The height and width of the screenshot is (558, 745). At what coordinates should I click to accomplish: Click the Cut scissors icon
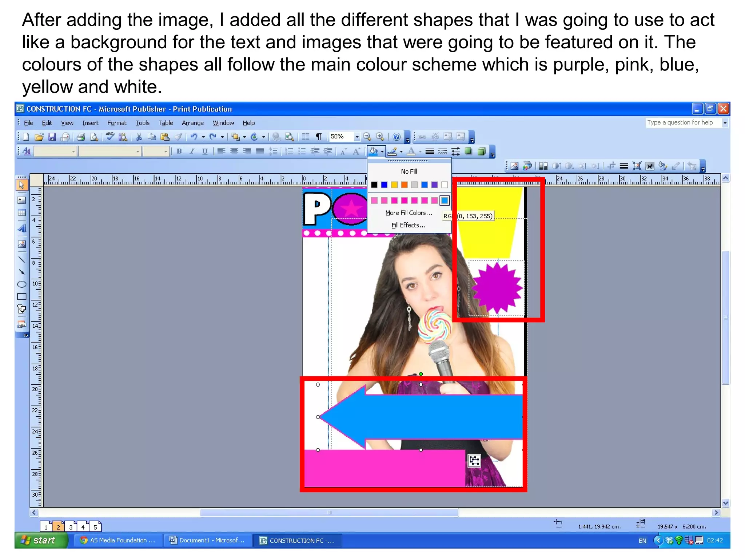click(139, 137)
